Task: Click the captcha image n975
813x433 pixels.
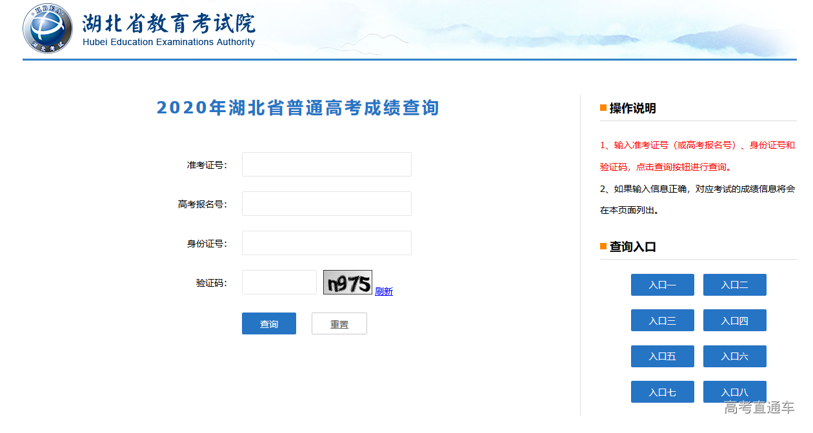Action: [x=347, y=282]
